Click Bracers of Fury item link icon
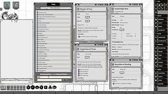Image resolution: width=168 pixels, height=94 pixels. pos(78,9)
